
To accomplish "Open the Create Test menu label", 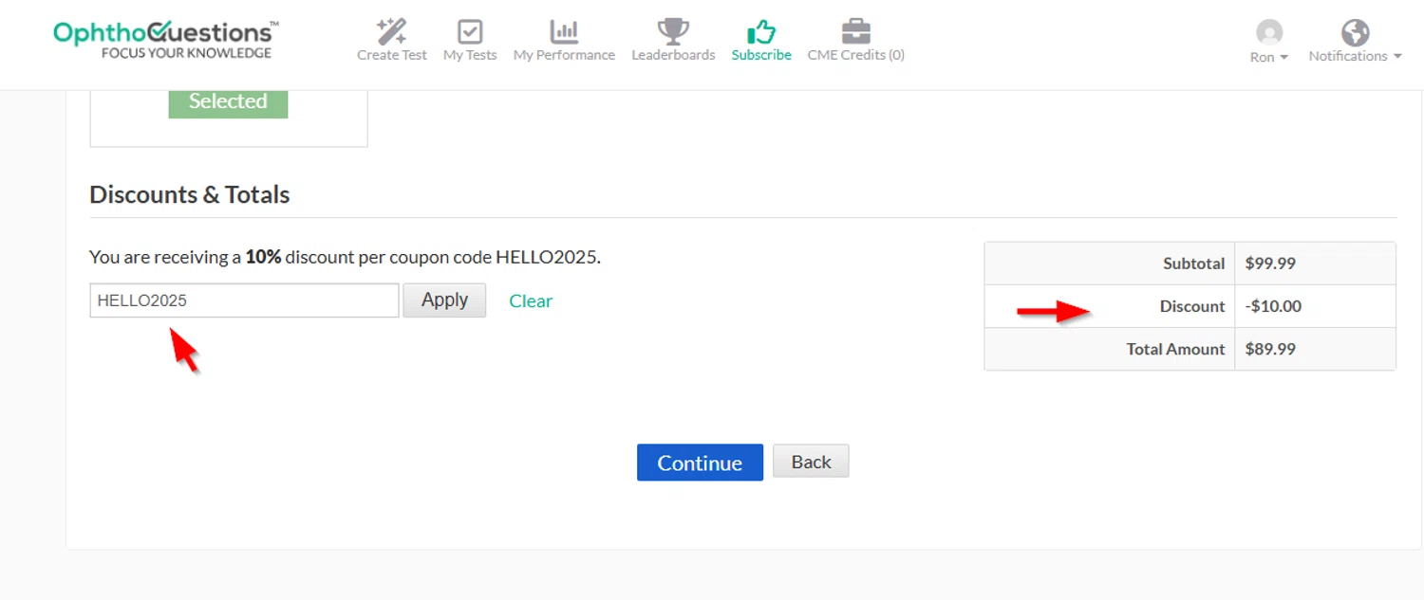I will (x=391, y=55).
